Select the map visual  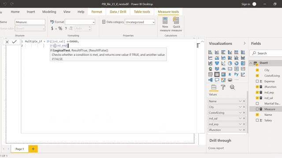coord(210,69)
